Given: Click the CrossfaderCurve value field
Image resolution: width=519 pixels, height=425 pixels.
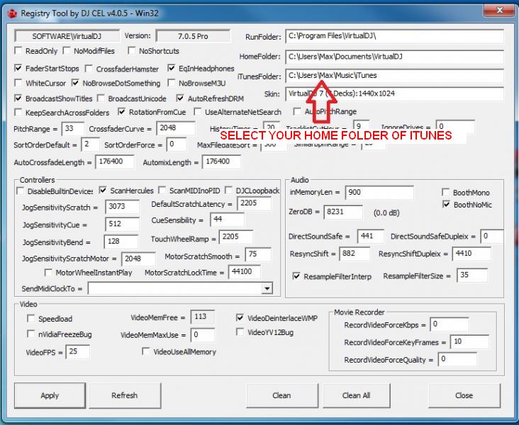Looking at the screenshot, I should click(176, 127).
